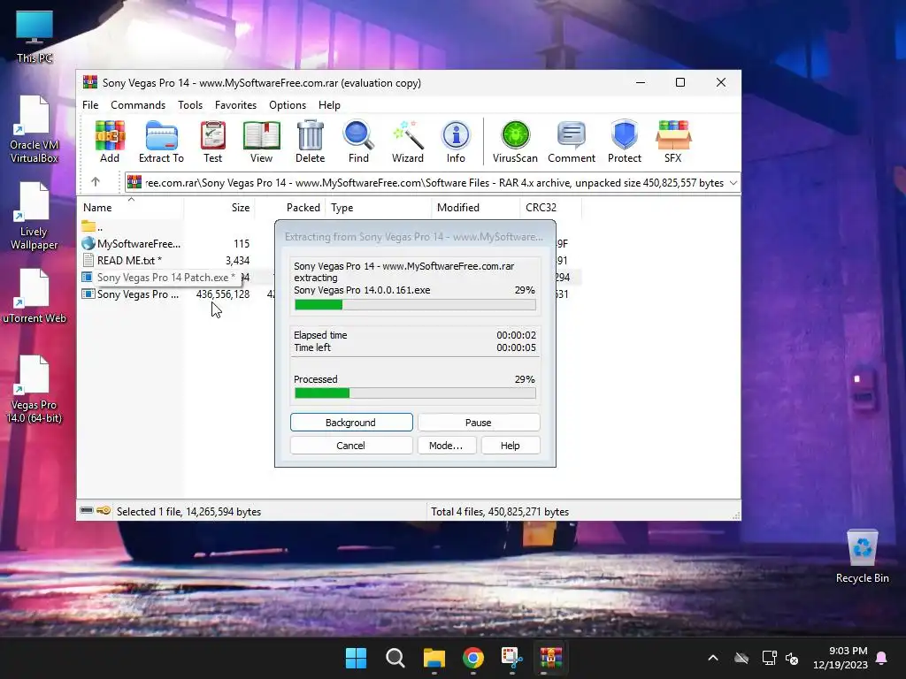Open the File menu
Viewport: 906px width, 679px height.
[90, 105]
